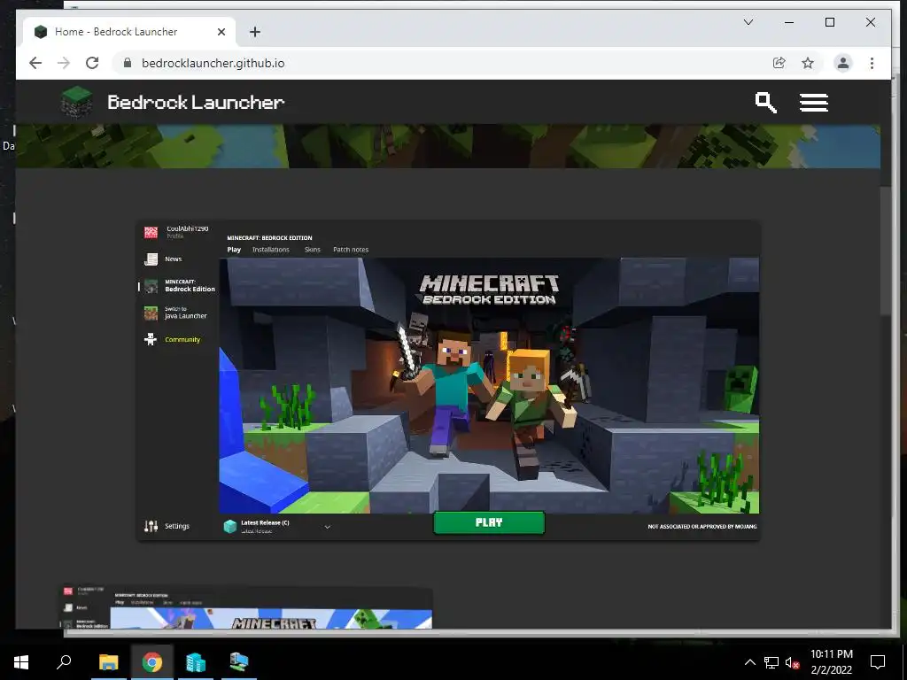Open Chrome tab search chevron
907x680 pixels.
coord(748,22)
